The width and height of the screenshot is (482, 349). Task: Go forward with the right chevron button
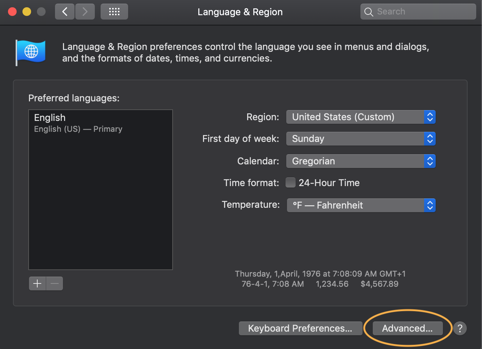point(85,12)
